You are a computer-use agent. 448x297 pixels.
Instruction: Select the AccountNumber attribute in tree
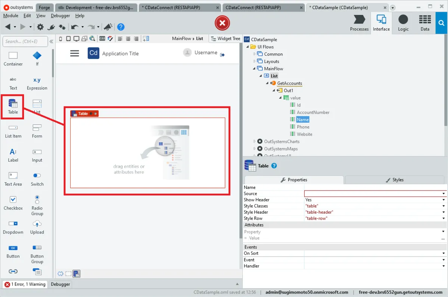313,112
